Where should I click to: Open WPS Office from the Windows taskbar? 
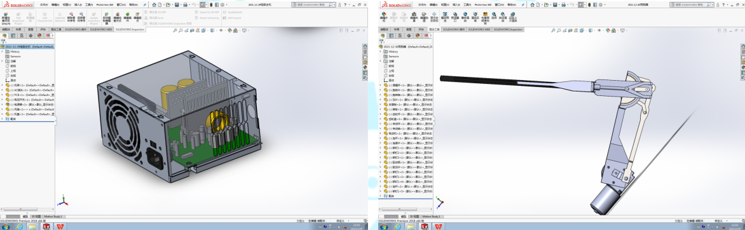pos(60,227)
